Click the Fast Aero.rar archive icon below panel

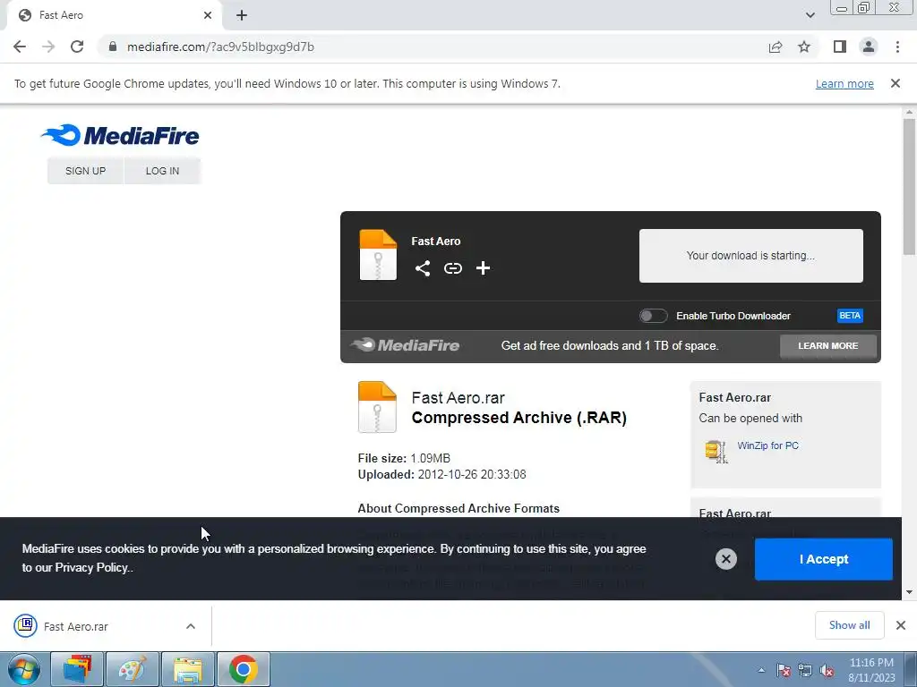coord(377,407)
